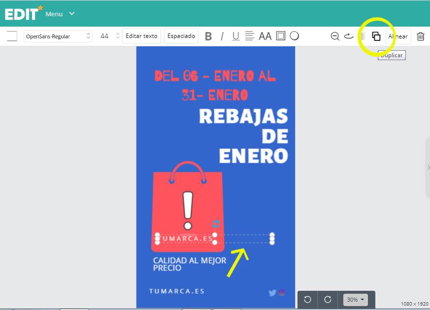Open the transparency/opacity checkered icon

[363, 35]
